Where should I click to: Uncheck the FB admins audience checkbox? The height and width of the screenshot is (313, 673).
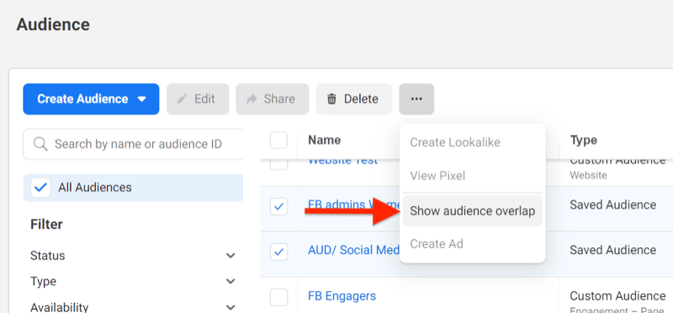(x=279, y=206)
